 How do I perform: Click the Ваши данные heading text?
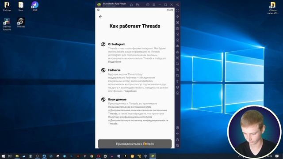click(x=117, y=99)
